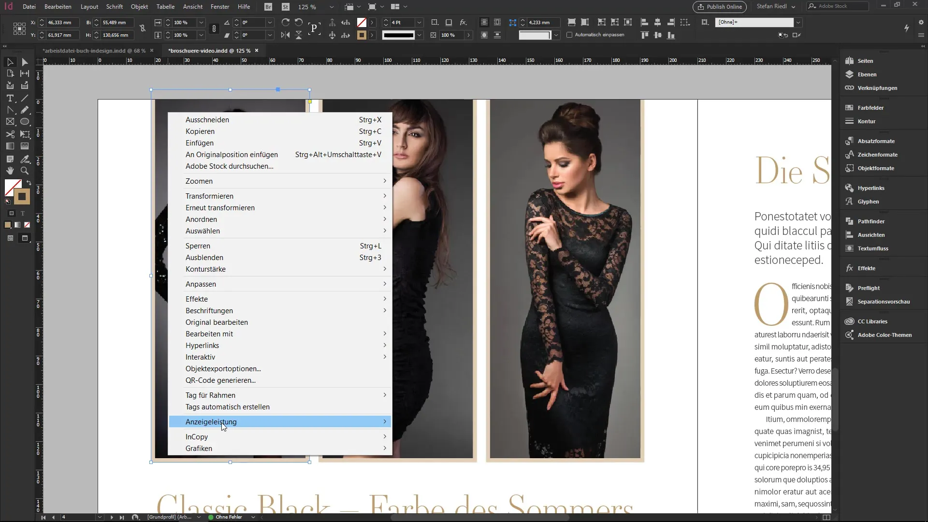This screenshot has width=928, height=522.
Task: Click the stroke color swatch in control bar
Action: pos(362,35)
